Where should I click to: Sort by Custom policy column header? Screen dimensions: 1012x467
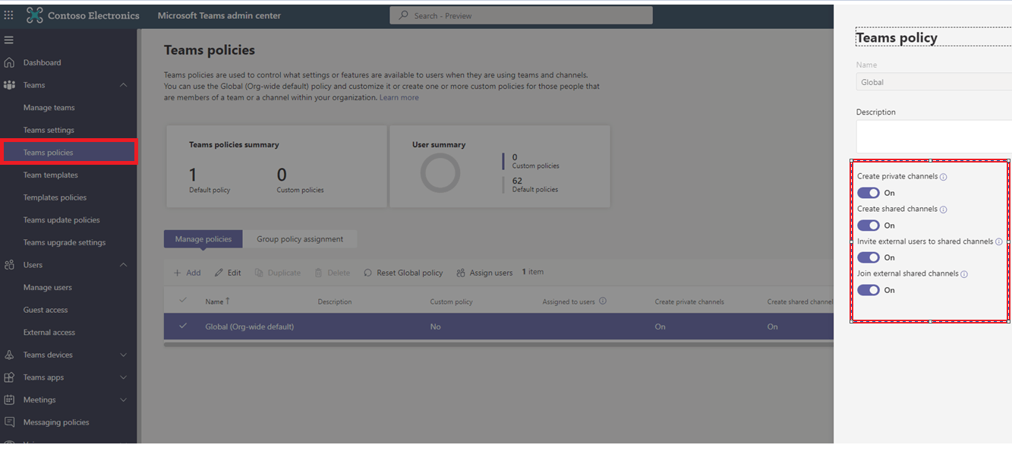pyautogui.click(x=452, y=301)
